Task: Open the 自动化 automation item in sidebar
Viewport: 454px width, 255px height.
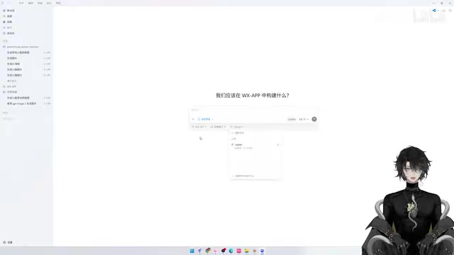Action: pos(9,33)
